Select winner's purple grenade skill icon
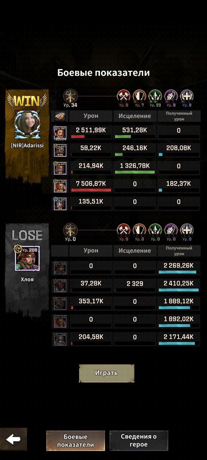207x460 pixels. coord(171,96)
